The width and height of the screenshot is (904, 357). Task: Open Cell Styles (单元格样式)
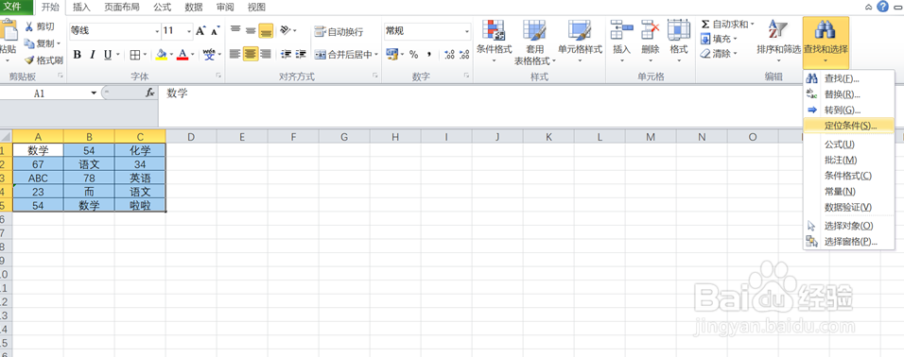(x=580, y=41)
